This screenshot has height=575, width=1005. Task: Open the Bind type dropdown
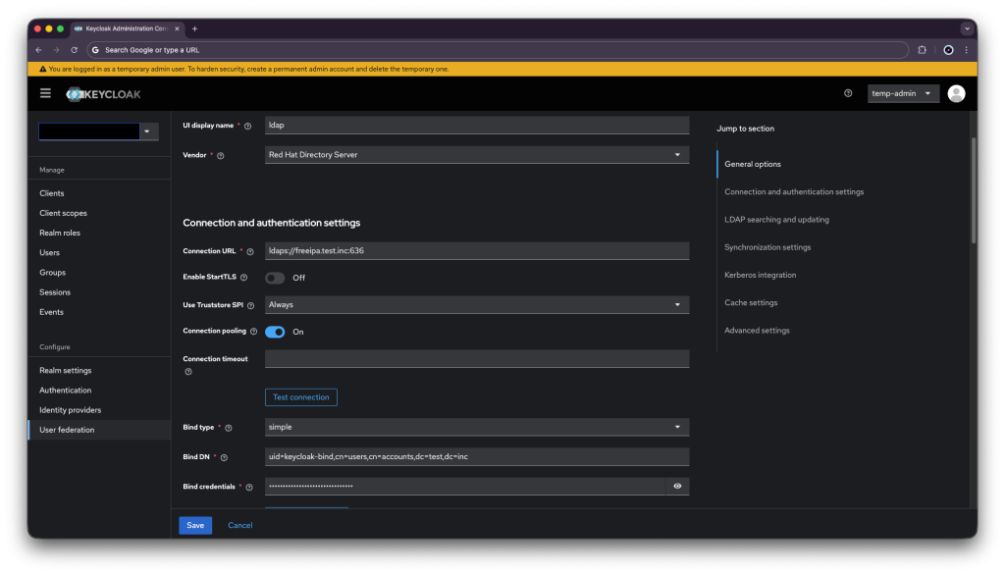(x=477, y=427)
